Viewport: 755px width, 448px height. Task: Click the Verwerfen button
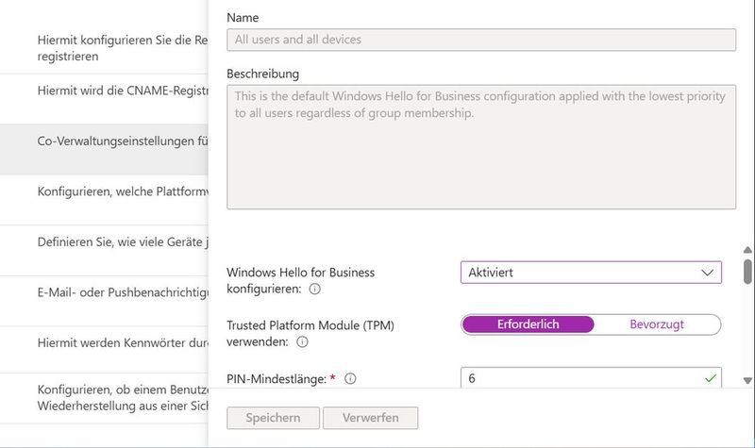pyautogui.click(x=370, y=418)
